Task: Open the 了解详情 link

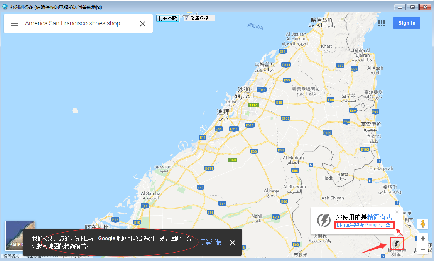Action: [211, 242]
